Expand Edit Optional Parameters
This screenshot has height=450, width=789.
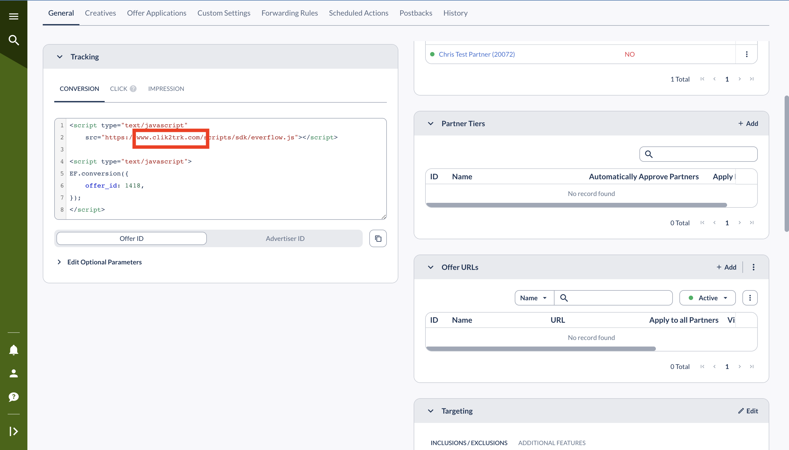[100, 262]
